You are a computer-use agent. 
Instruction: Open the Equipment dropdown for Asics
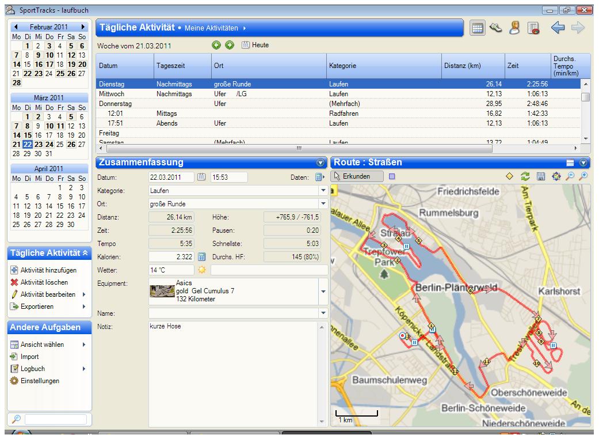point(323,291)
